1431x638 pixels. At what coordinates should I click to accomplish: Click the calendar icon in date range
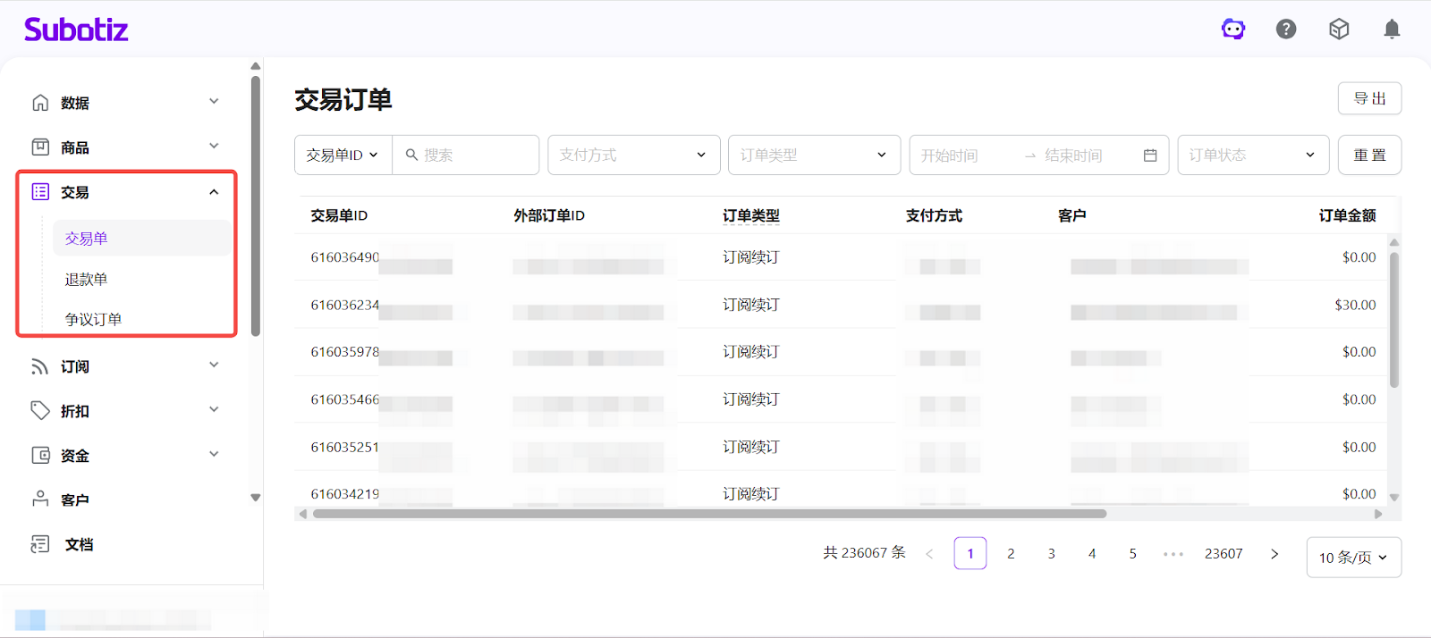[1150, 155]
